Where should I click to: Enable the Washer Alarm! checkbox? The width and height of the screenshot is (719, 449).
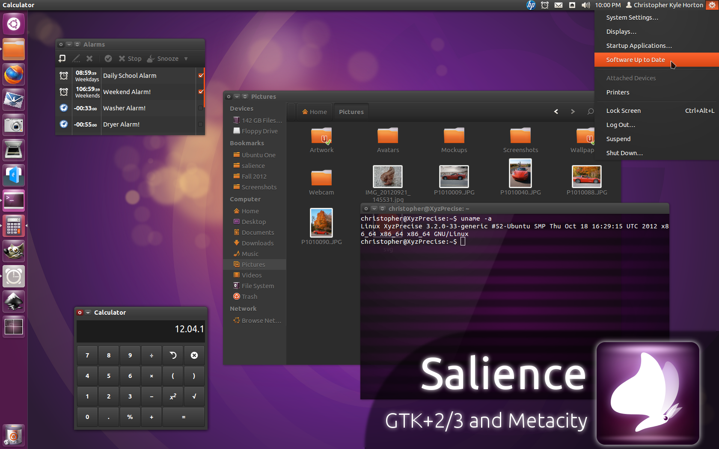pyautogui.click(x=200, y=108)
